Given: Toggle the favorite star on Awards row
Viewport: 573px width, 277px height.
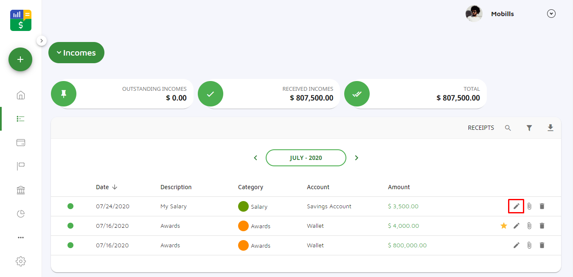Looking at the screenshot, I should click(x=504, y=226).
